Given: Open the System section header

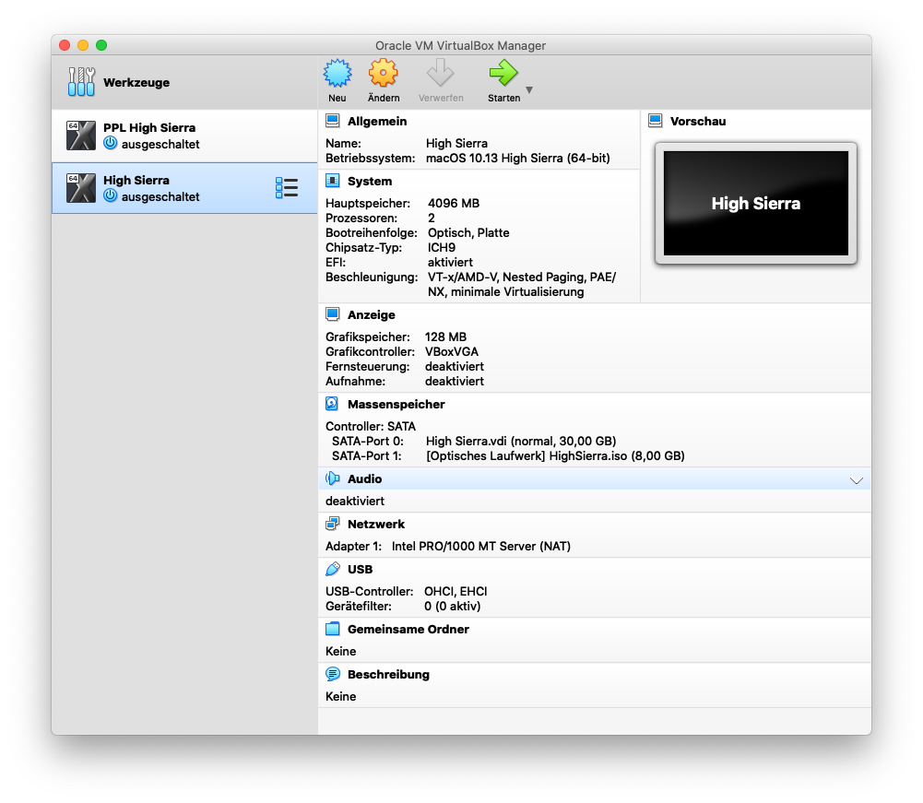Looking at the screenshot, I should coord(369,182).
